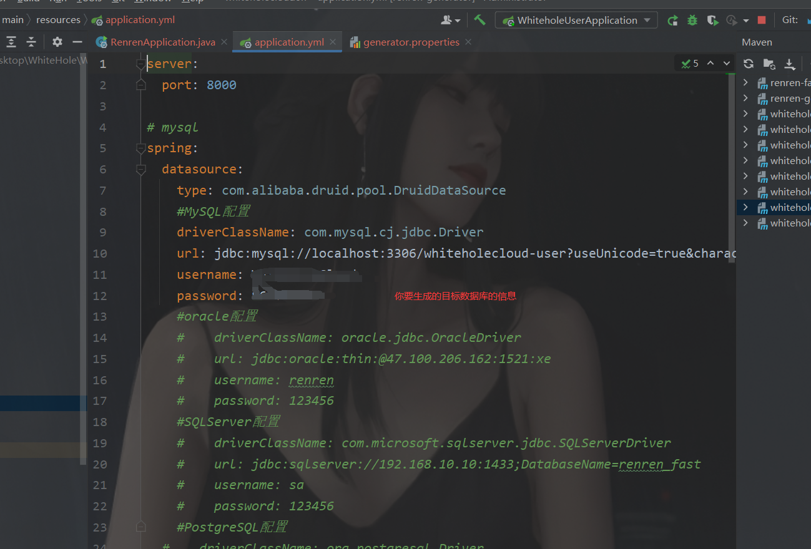Open the dropdown arrow beside the profiler icon
Viewport: 811px width, 549px height.
746,21
